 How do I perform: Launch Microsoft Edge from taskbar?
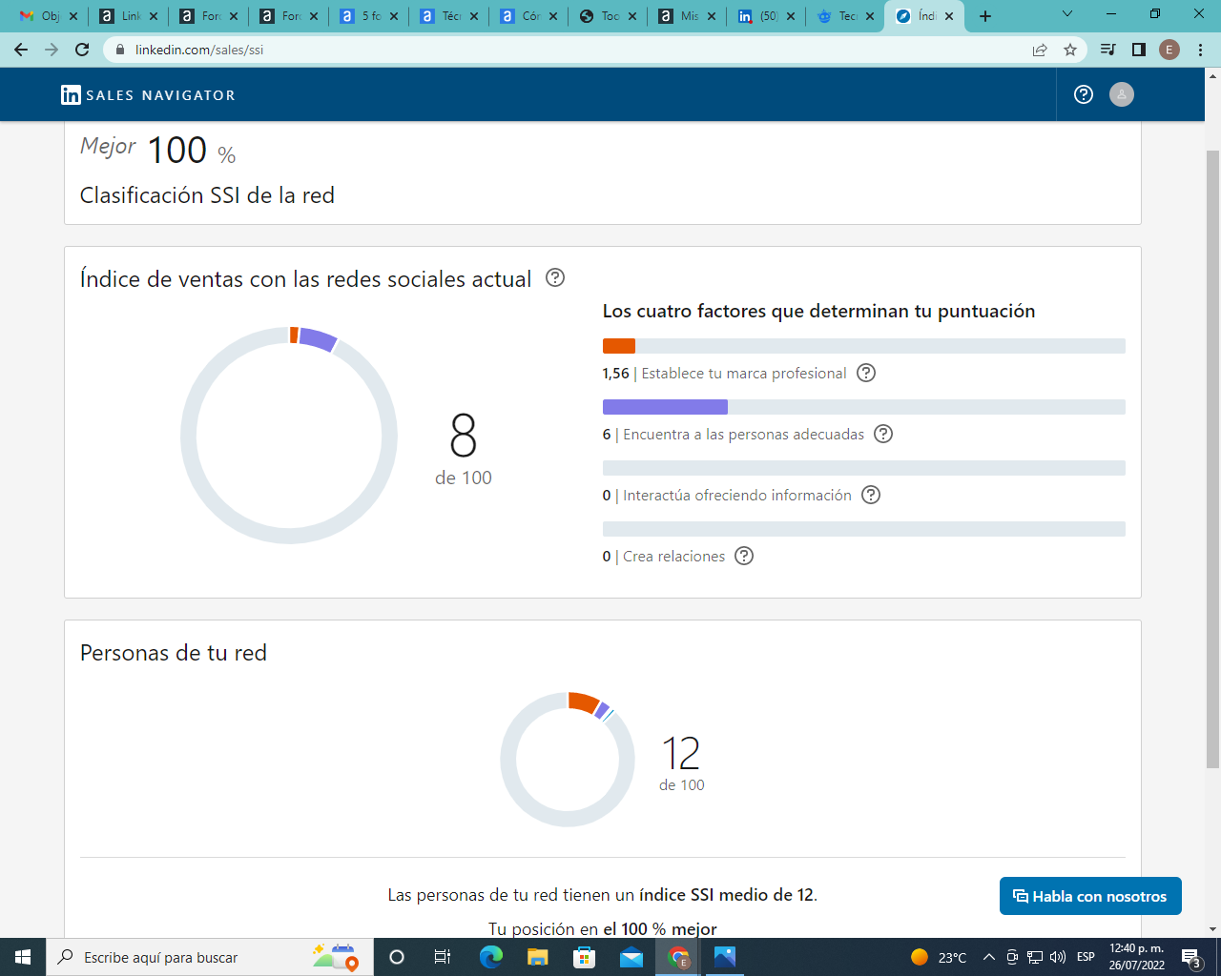point(491,957)
